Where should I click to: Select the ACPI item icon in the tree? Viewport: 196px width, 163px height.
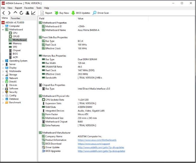(11, 57)
